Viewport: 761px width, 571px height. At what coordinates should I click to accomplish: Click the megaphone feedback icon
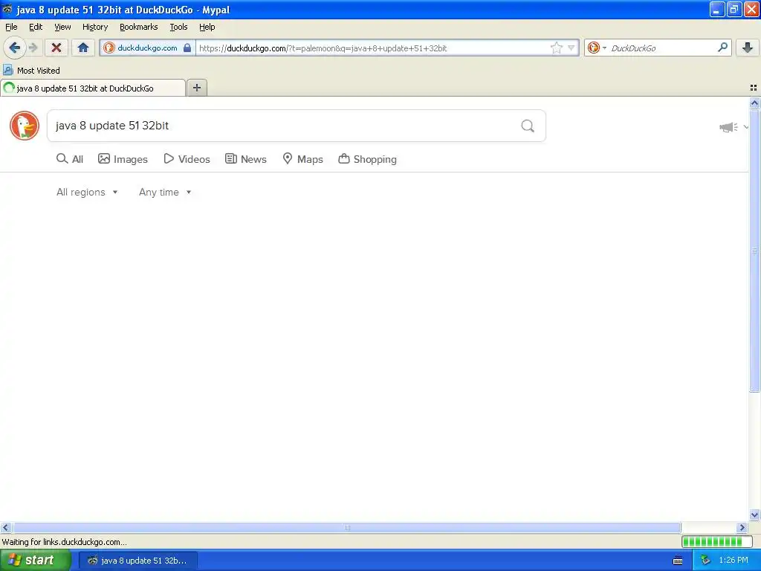[x=728, y=127]
